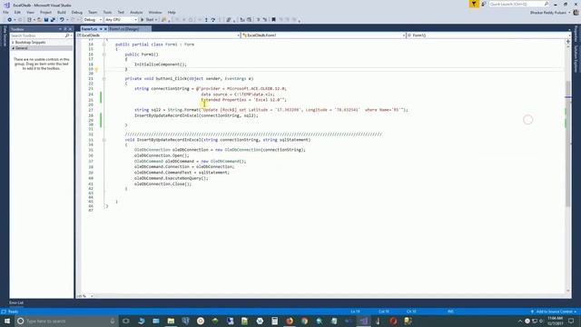Open the Tools menu
The height and width of the screenshot is (327, 581).
click(107, 12)
